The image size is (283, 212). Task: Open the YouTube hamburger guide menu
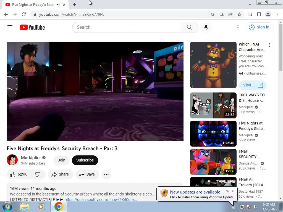pos(10,27)
